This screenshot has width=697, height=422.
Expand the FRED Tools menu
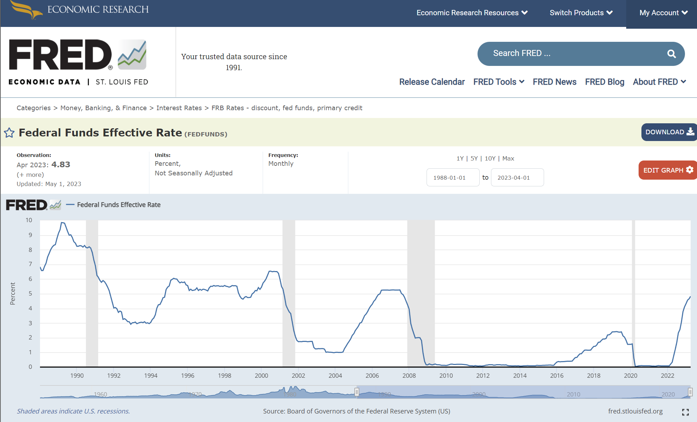click(x=498, y=82)
